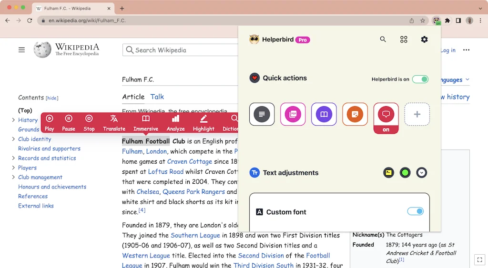This screenshot has height=268, width=488.
Task: Open Helperbird settings gear
Action: (424, 40)
